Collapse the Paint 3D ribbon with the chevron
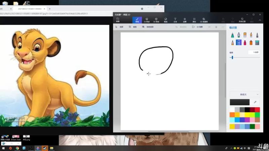269x151 pixels. [x=260, y=20]
